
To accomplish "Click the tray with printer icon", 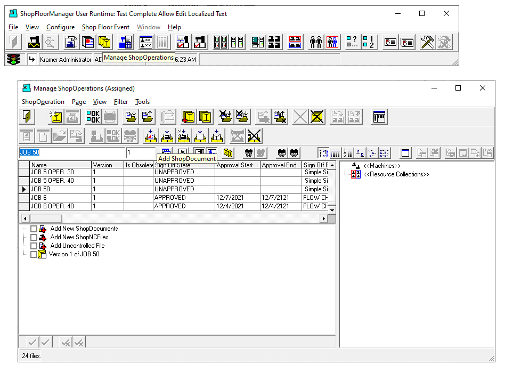I will point(167,136).
